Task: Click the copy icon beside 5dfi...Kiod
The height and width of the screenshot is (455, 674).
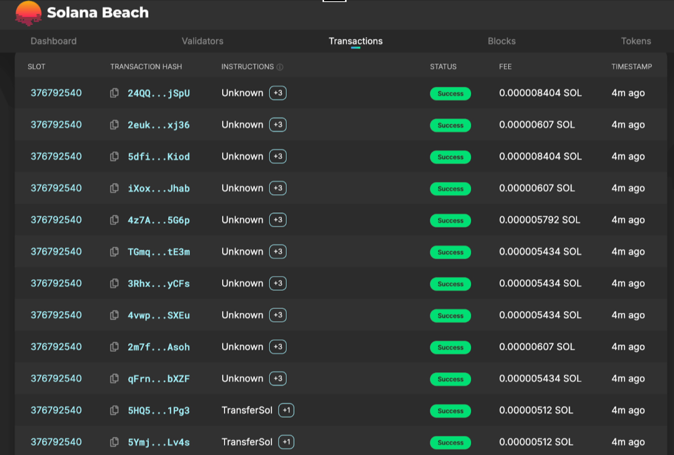Action: click(x=114, y=157)
